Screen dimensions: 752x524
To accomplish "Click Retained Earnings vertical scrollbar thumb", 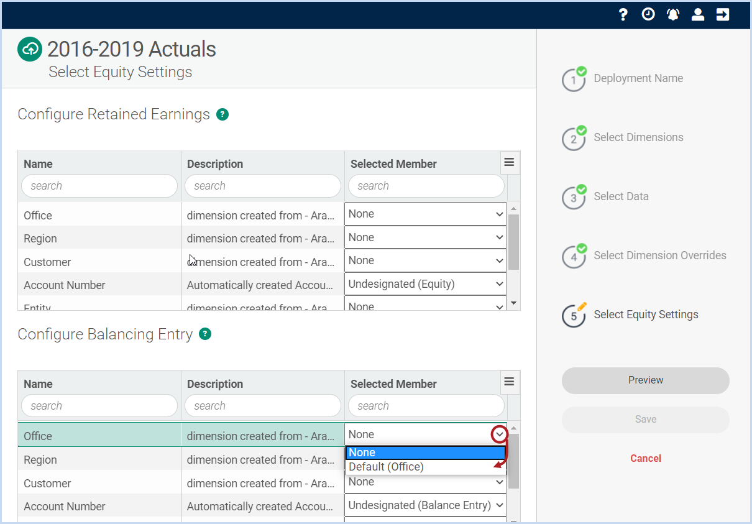I will (513, 242).
